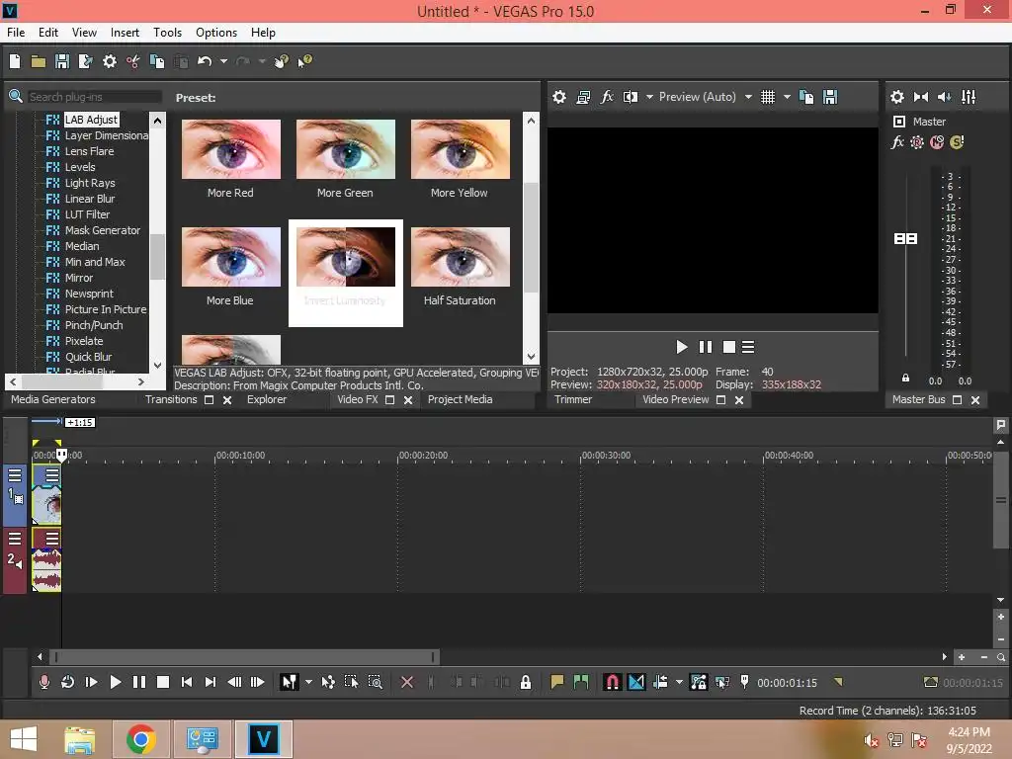Open overlays grid dropdown arrow
The width and height of the screenshot is (1012, 759).
point(787,97)
